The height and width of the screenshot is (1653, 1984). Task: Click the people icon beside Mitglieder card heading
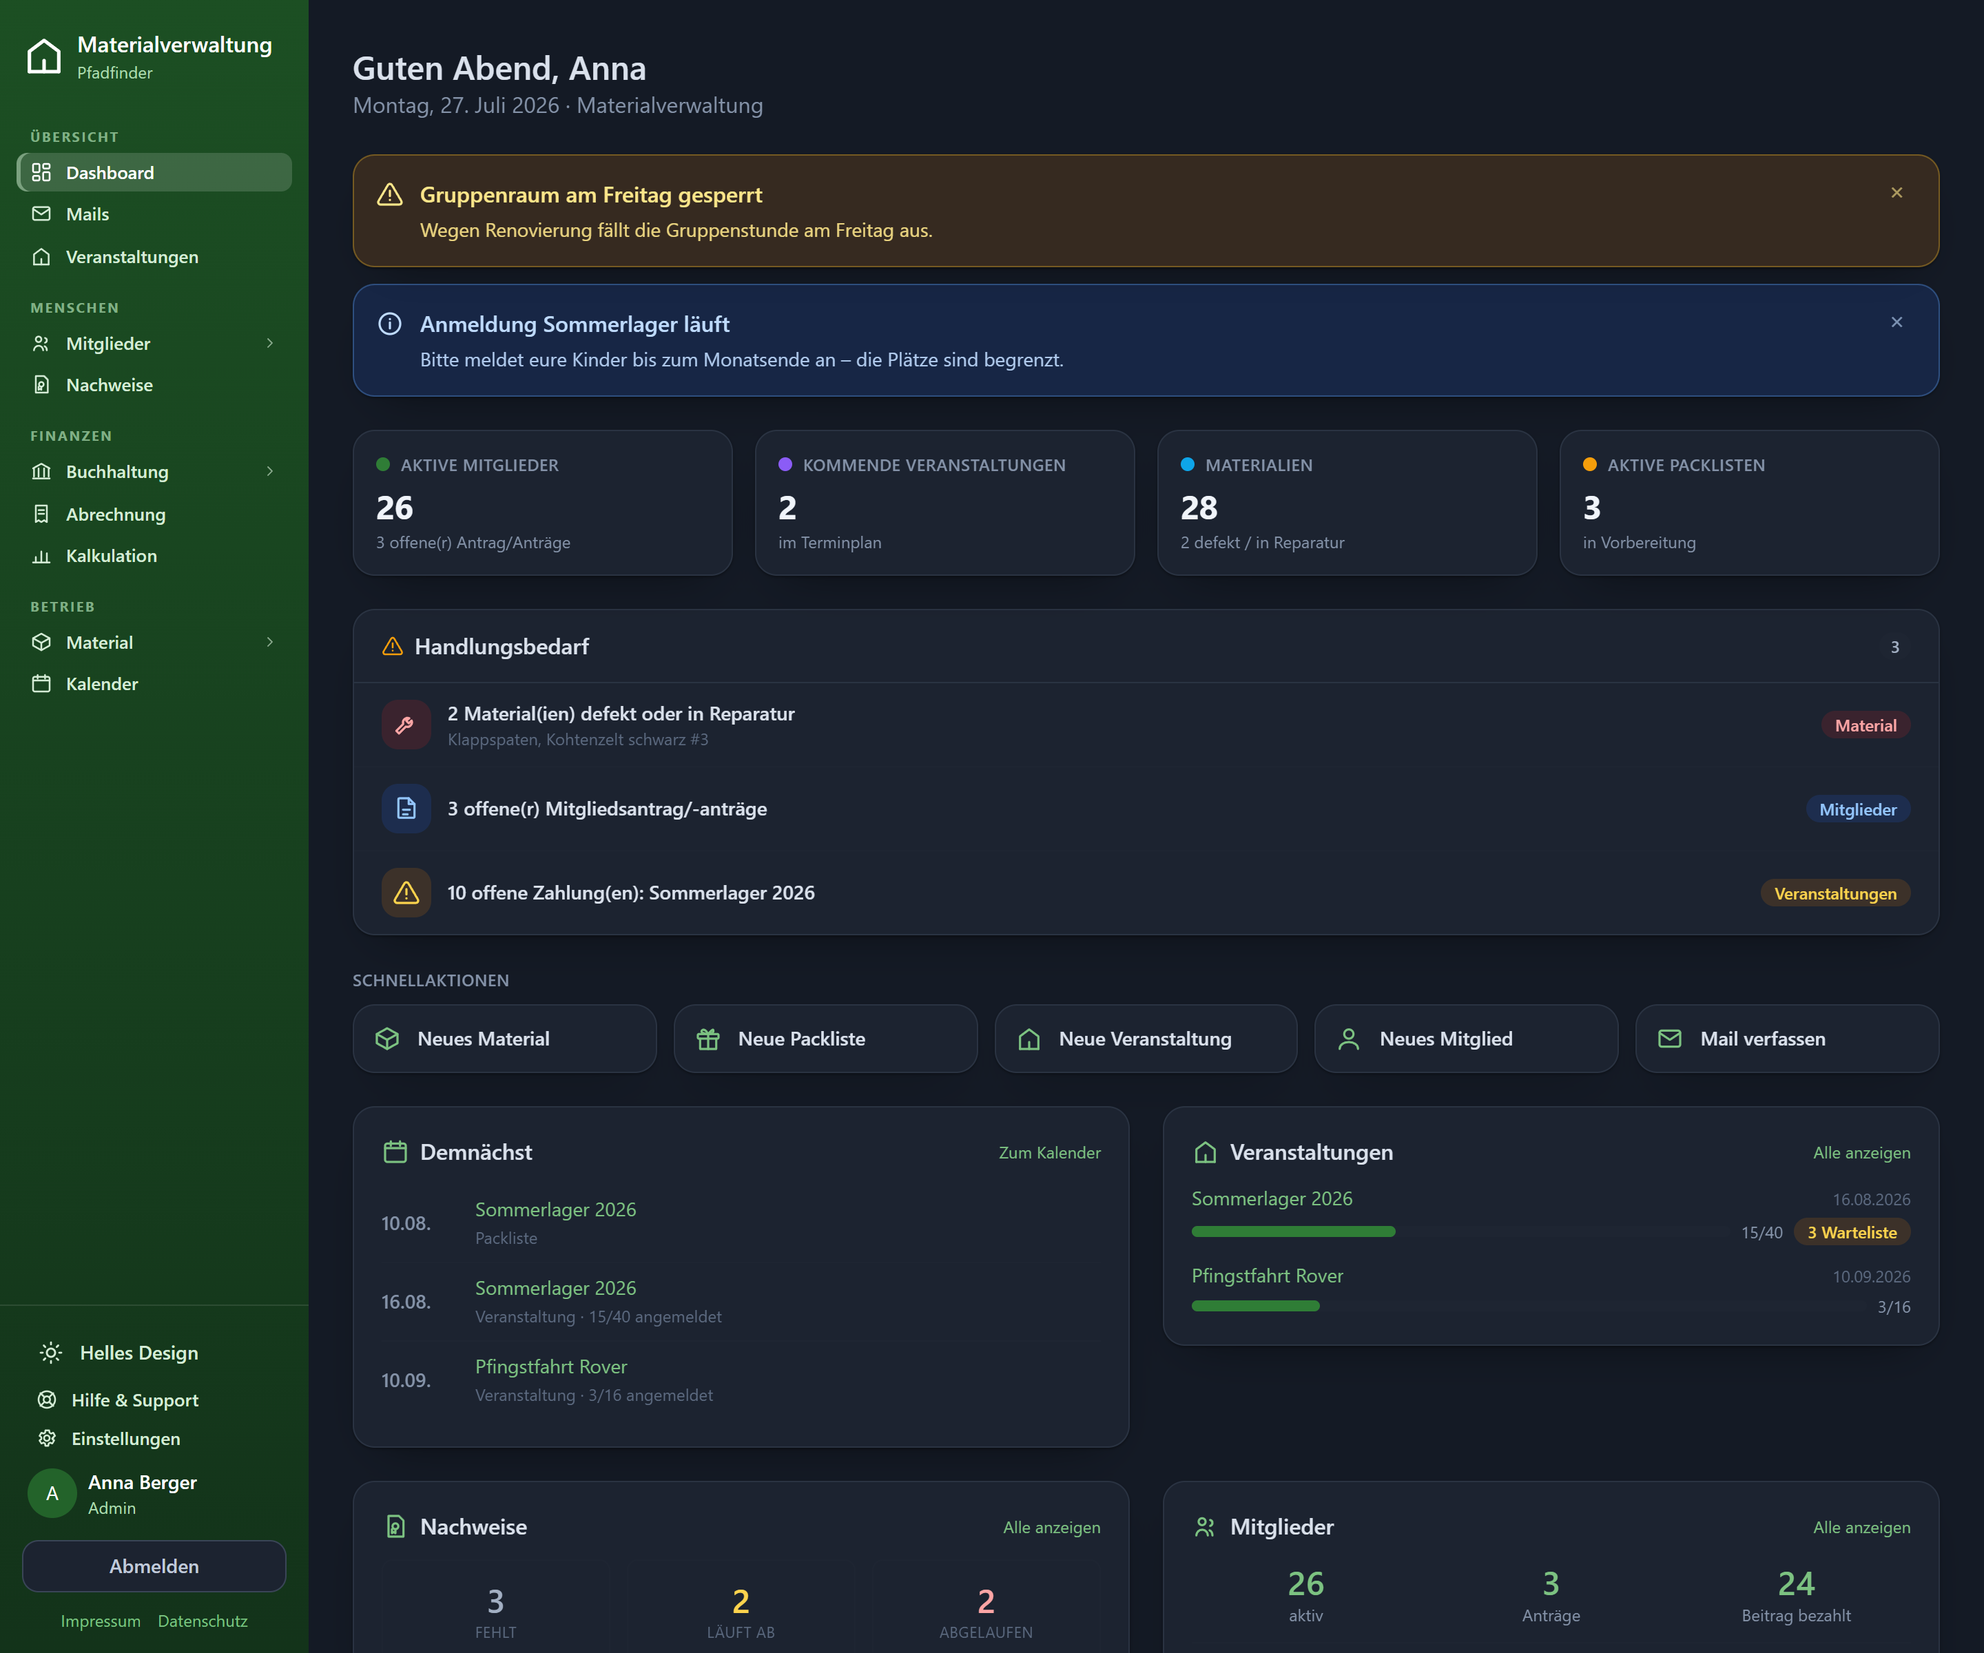point(1206,1526)
